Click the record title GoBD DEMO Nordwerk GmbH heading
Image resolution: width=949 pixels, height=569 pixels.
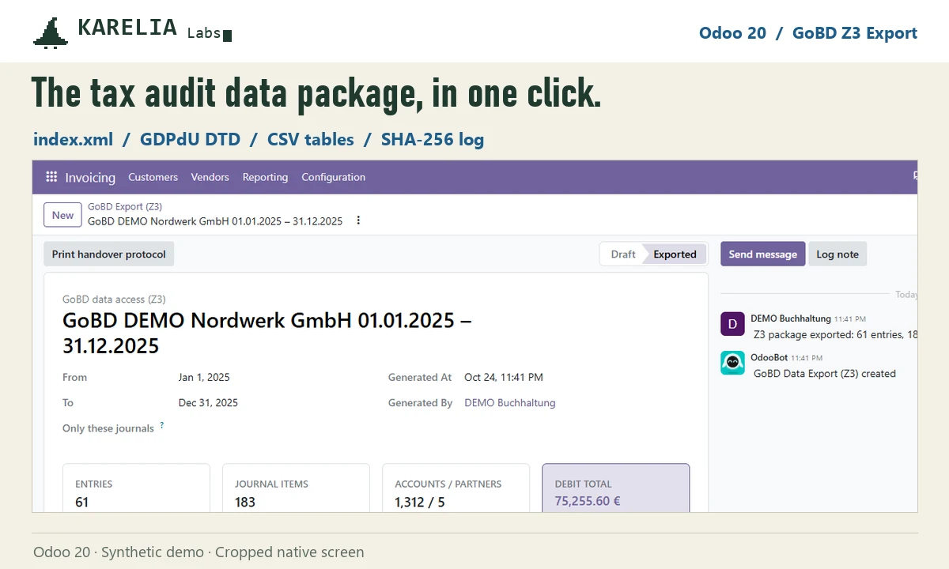pos(267,333)
